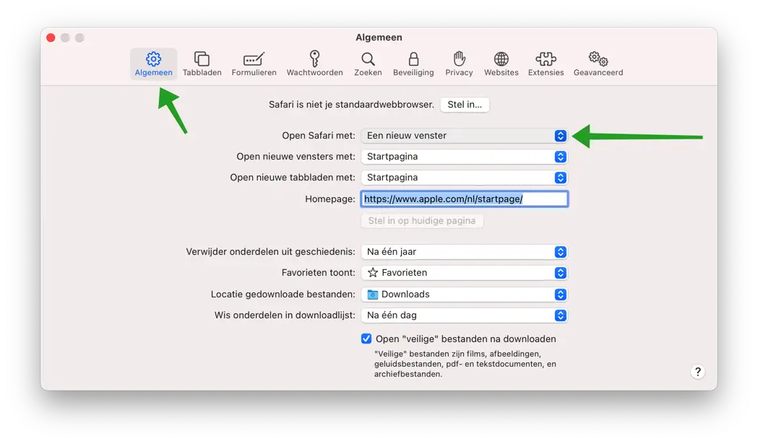Open the Extensies puzzle piece pane
Viewport: 758px width, 444px height.
click(x=546, y=64)
